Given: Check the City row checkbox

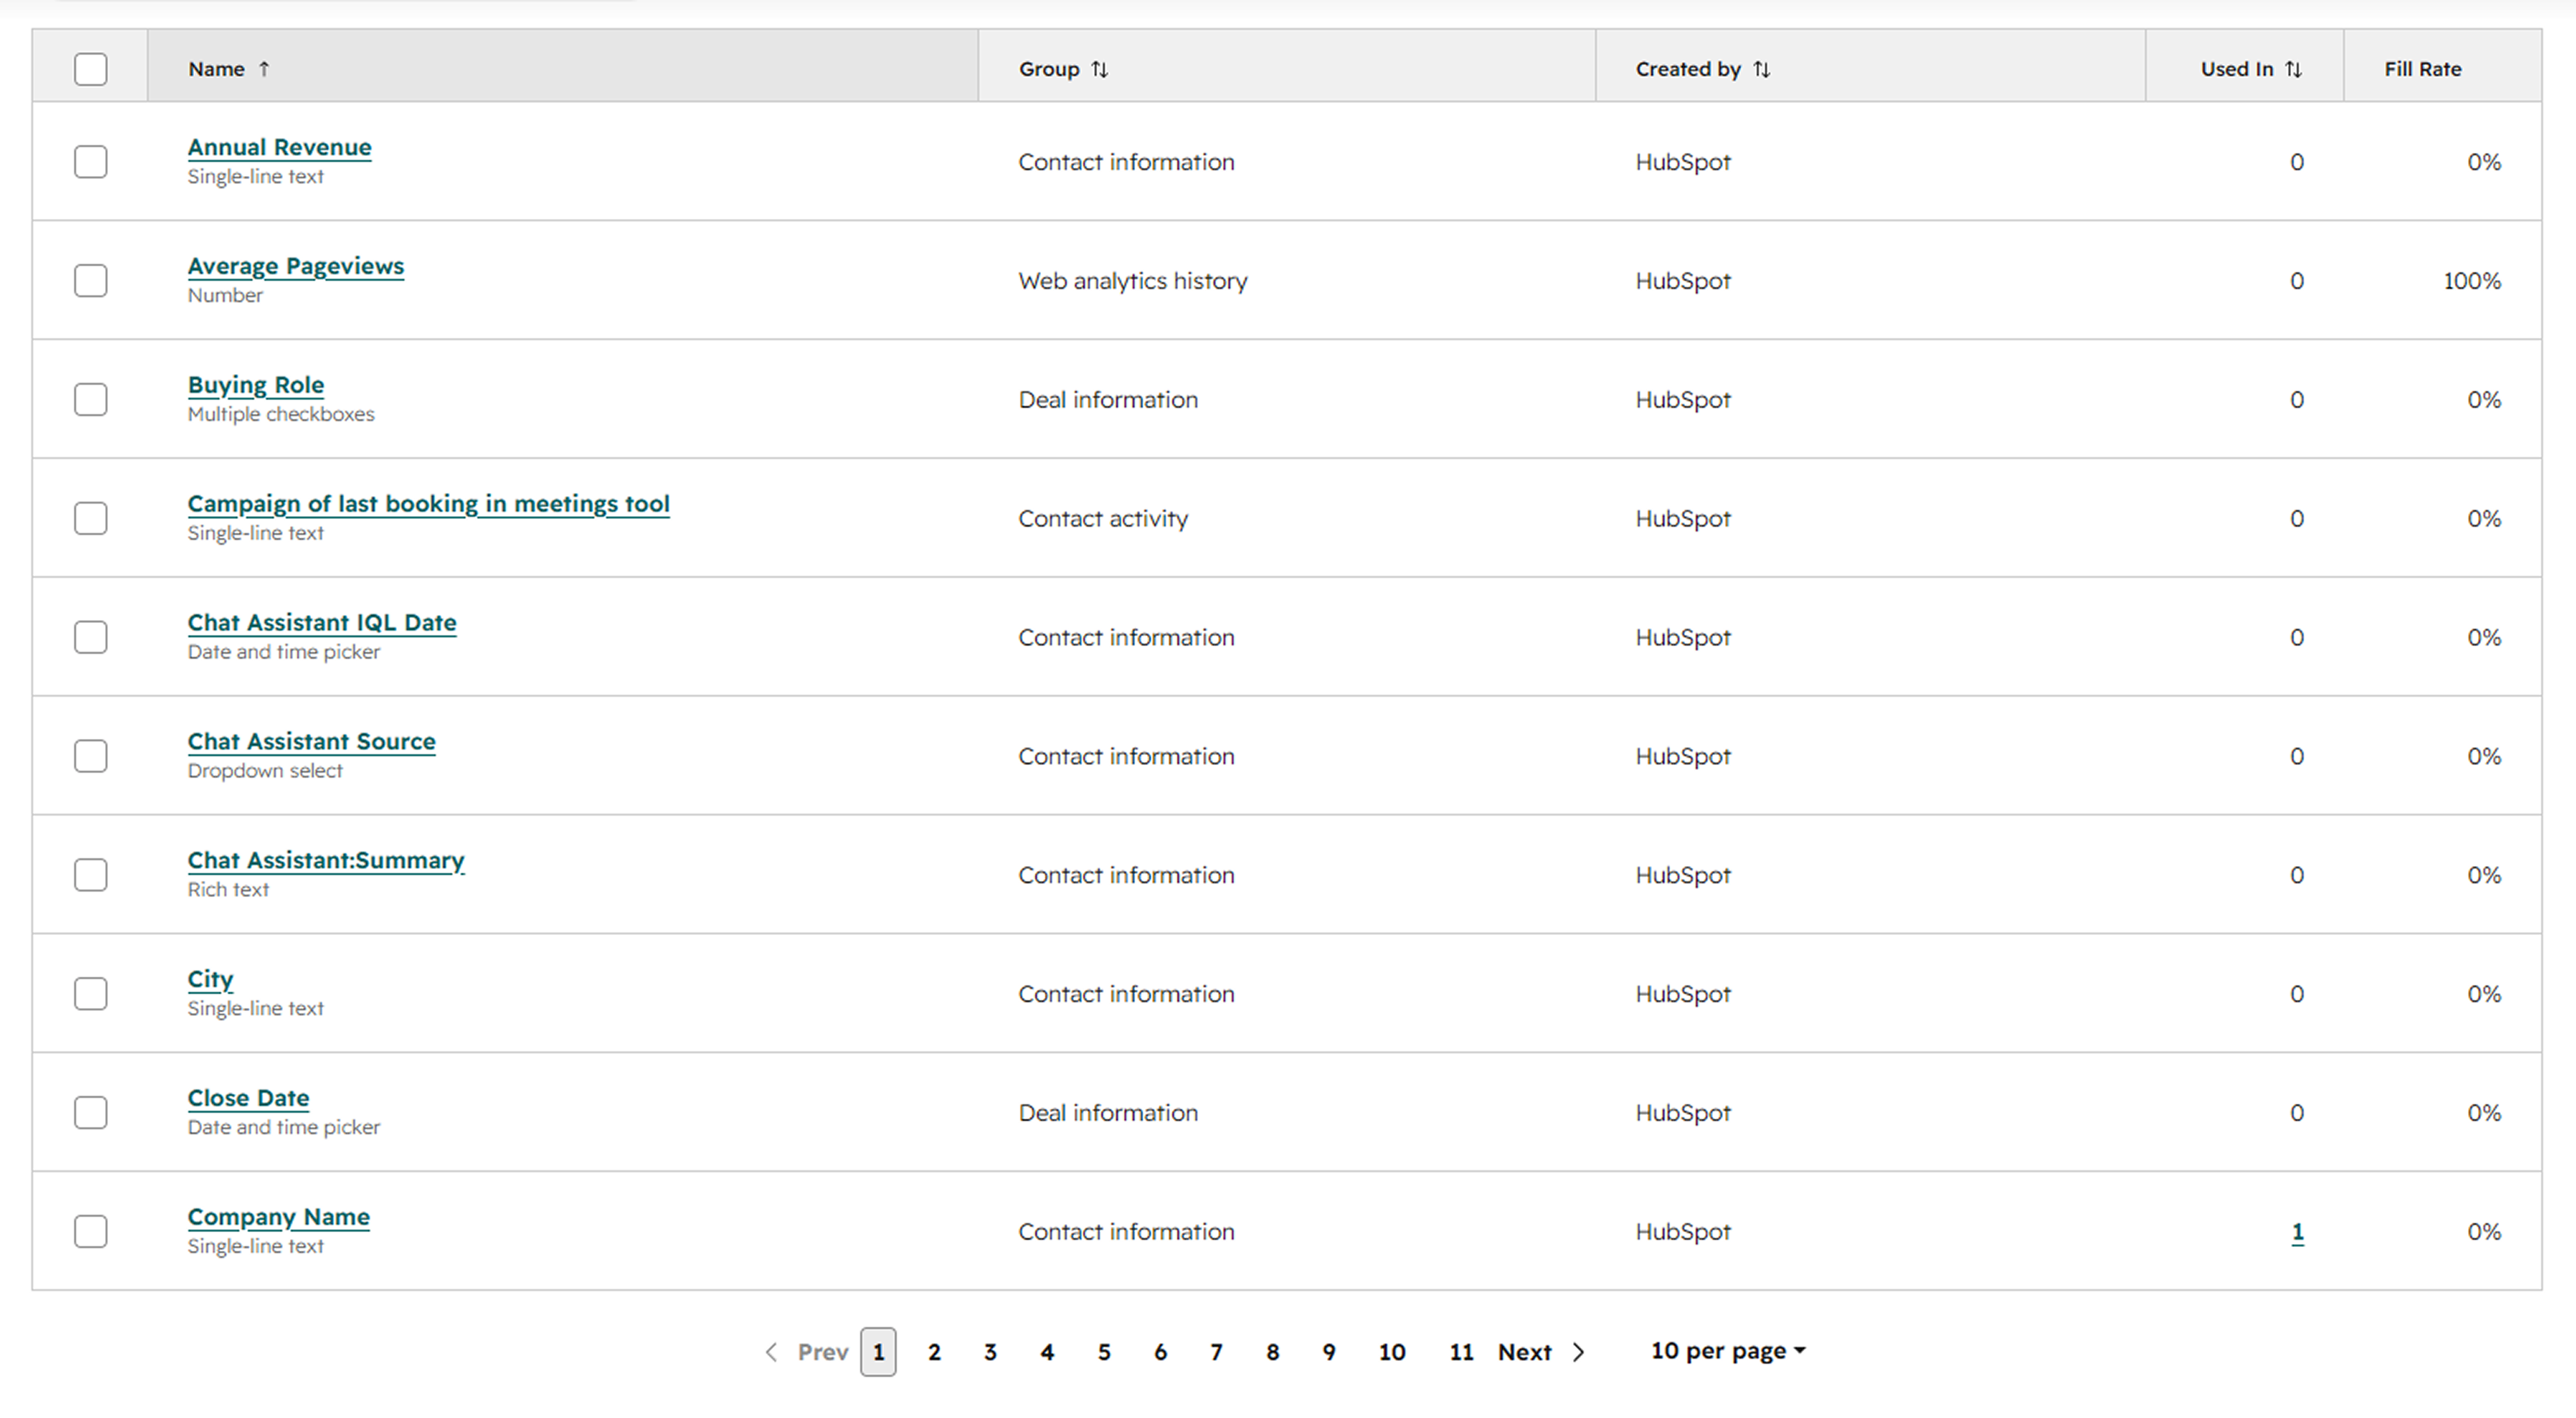Looking at the screenshot, I should tap(91, 994).
